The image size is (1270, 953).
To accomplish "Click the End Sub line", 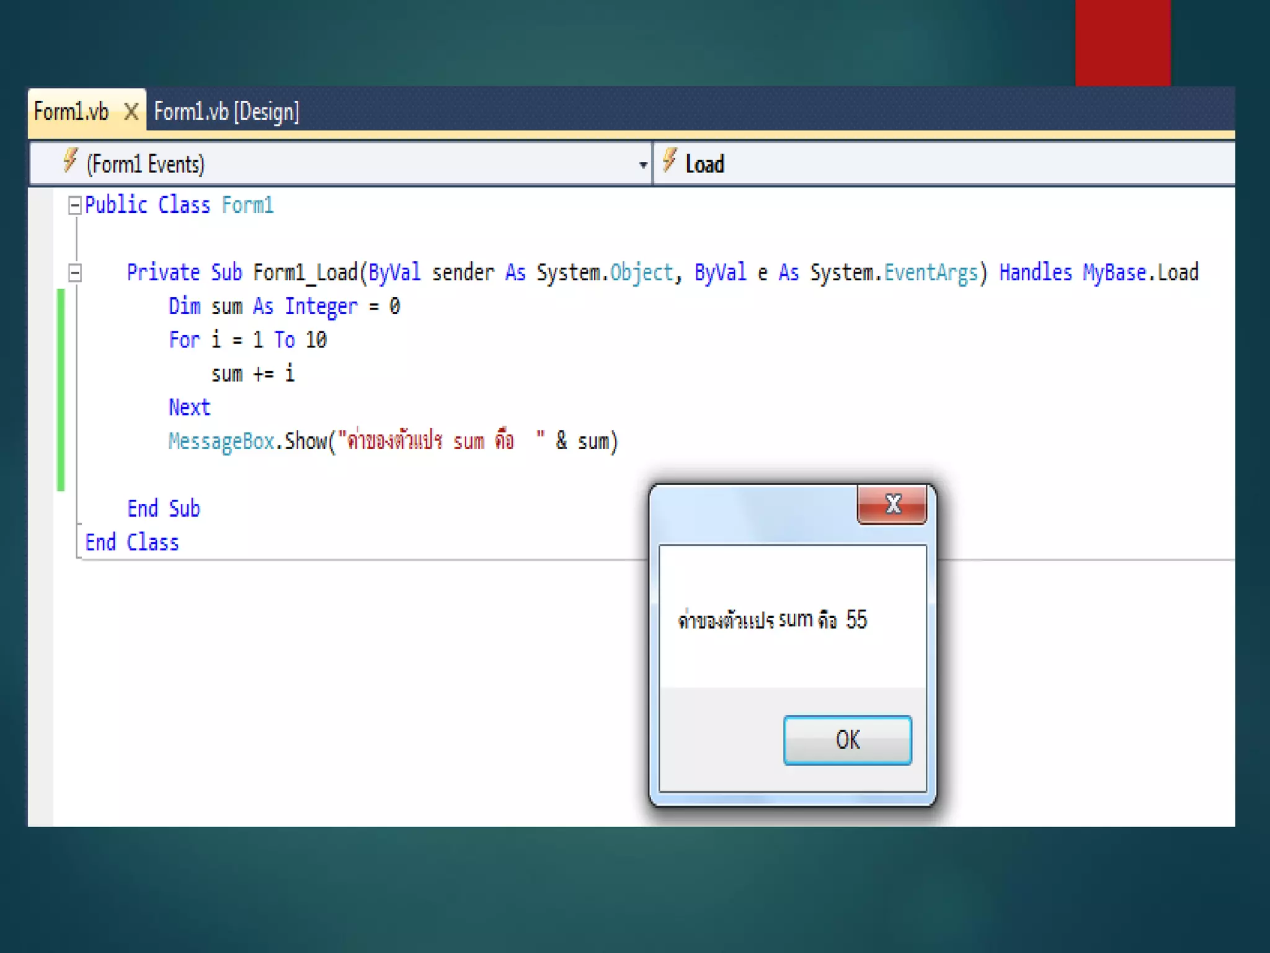I will (164, 509).
